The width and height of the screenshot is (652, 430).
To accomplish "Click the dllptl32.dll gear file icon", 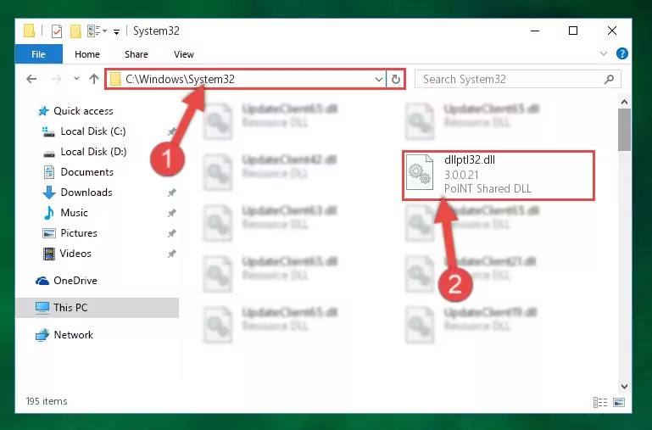I will 420,172.
